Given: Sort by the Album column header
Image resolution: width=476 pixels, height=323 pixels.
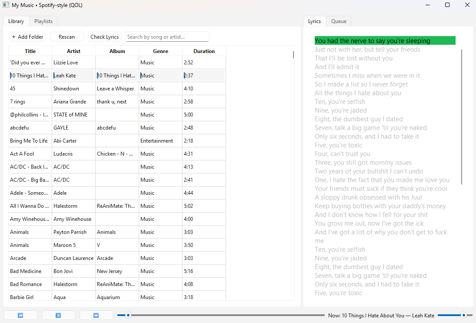Looking at the screenshot, I should [x=117, y=51].
